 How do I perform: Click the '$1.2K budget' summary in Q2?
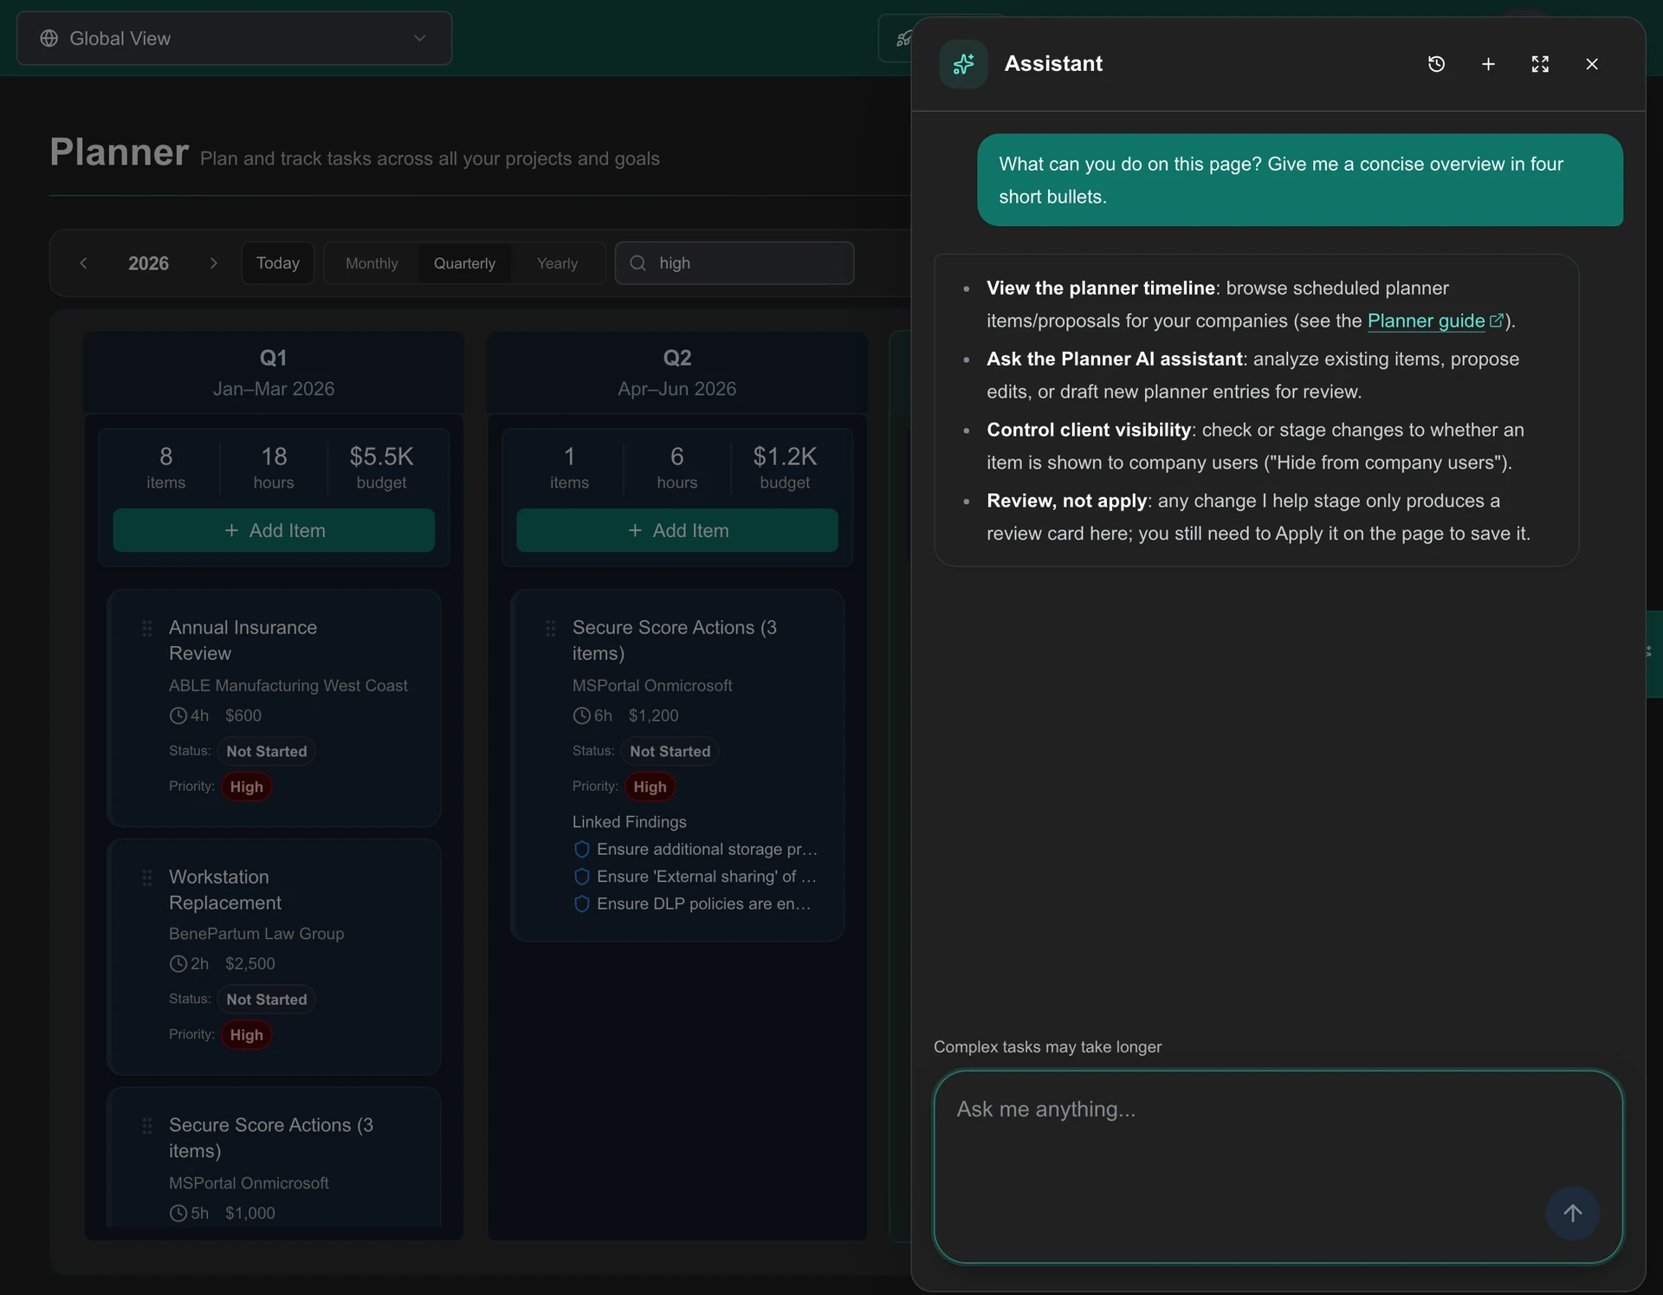pyautogui.click(x=785, y=468)
